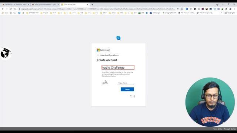The height and width of the screenshot is (133, 237).
Task: Close the 'Verify your email address' tab
Action: pos(58,5)
